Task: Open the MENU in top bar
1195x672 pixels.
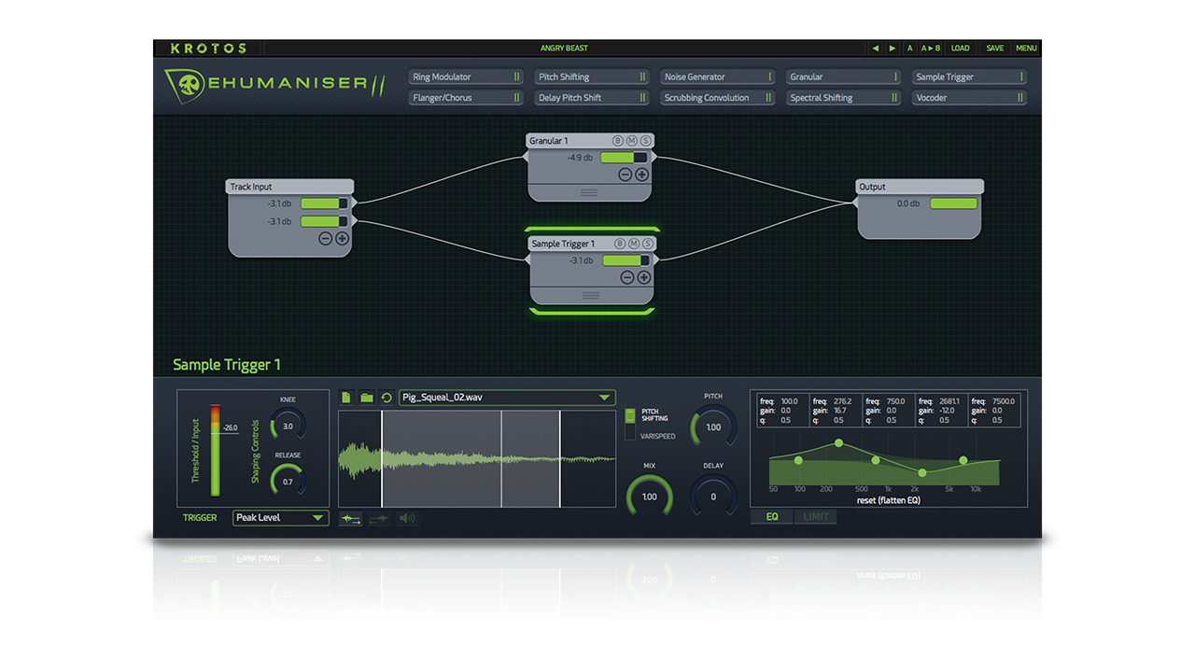Action: coord(1026,49)
